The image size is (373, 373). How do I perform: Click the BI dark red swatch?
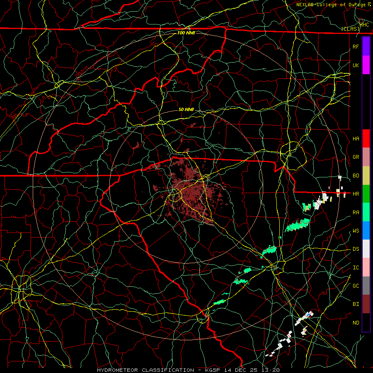(x=366, y=304)
